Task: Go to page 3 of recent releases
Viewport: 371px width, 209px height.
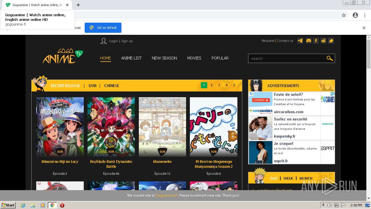Action: (x=219, y=85)
